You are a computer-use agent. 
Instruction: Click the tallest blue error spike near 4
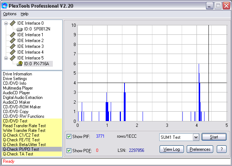199,92
